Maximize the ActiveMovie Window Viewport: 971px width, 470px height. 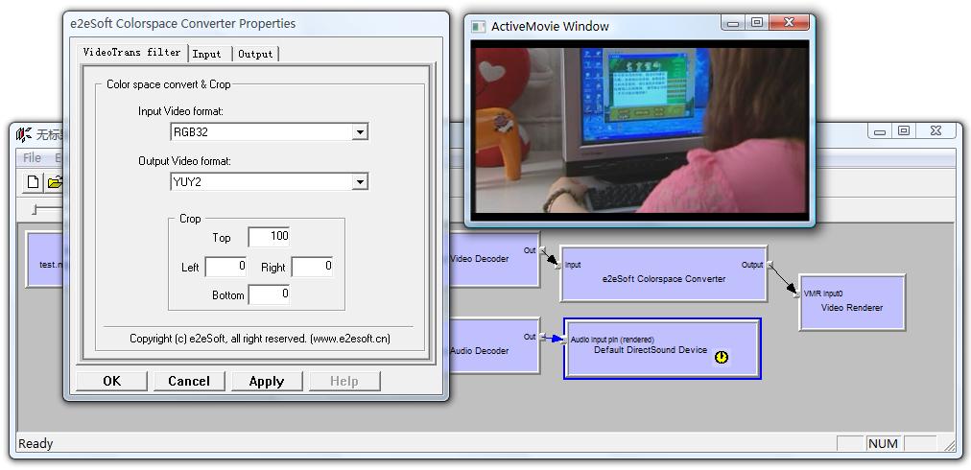pyautogui.click(x=757, y=23)
